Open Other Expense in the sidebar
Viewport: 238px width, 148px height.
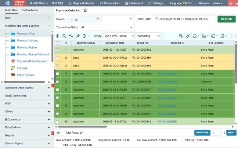(26, 75)
